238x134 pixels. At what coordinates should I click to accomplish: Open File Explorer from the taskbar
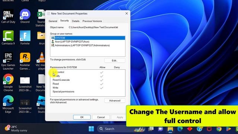[170, 129]
